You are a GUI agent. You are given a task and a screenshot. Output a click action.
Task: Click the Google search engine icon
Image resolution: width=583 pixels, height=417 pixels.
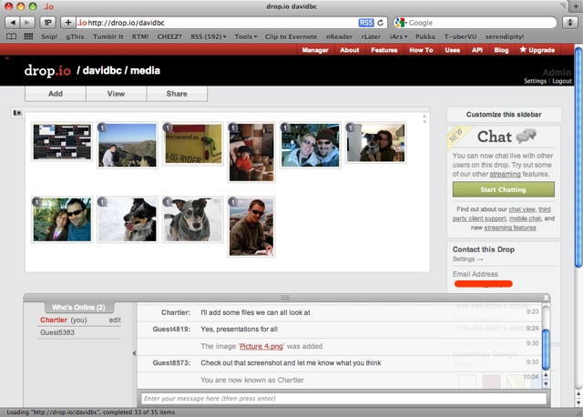pos(400,23)
